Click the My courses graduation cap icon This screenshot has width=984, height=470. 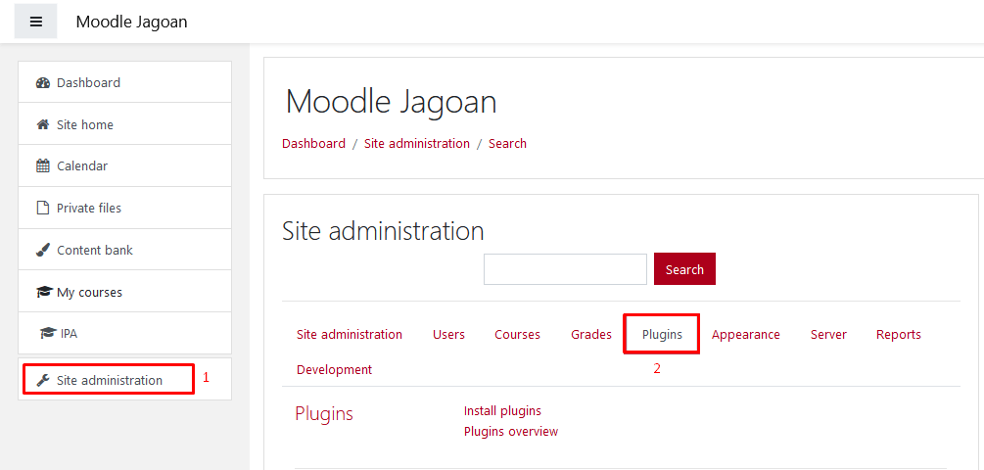[44, 293]
